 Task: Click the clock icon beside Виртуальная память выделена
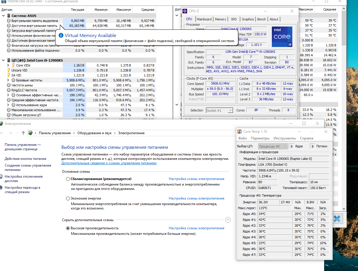[9, 21]
